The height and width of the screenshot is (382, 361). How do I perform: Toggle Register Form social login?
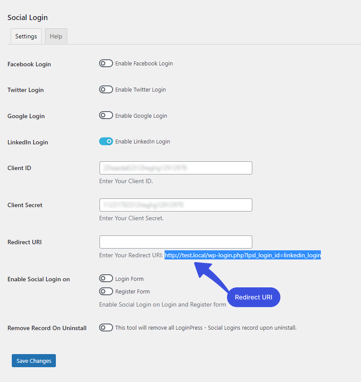(x=106, y=291)
